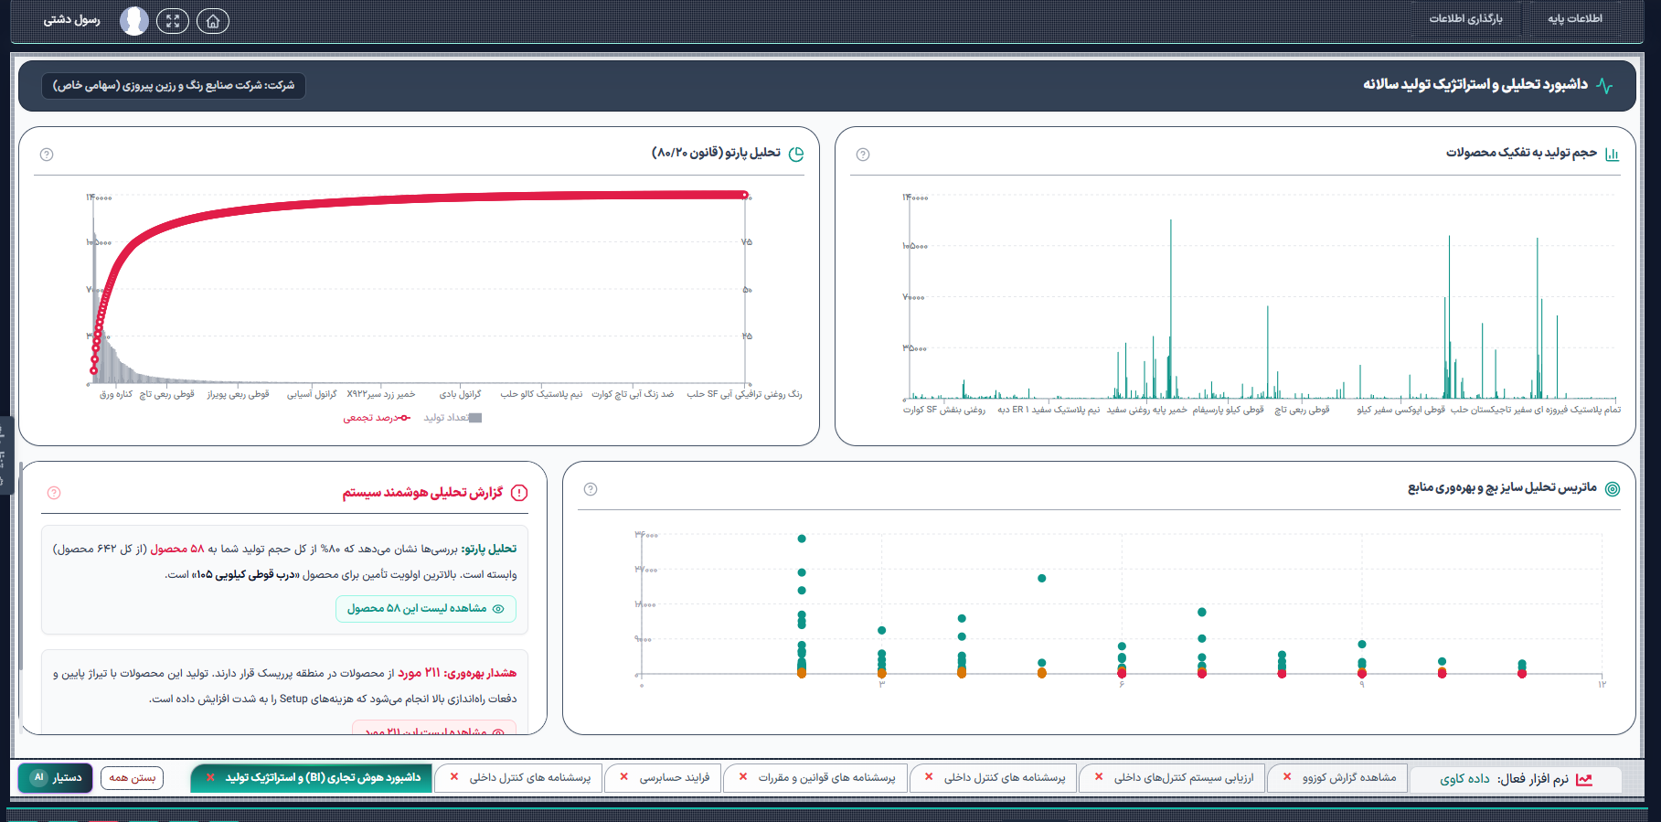
Task: Click the panel title 'تحلیل پارتو (قانون ۸۰/۲۰)'
Action: (x=716, y=153)
